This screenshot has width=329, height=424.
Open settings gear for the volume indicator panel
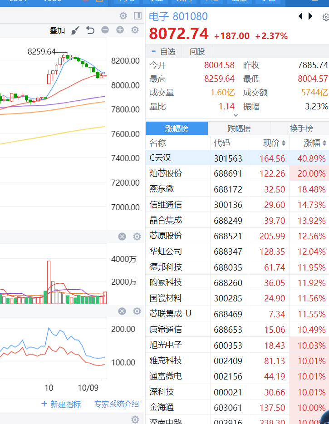pyautogui.click(x=137, y=237)
